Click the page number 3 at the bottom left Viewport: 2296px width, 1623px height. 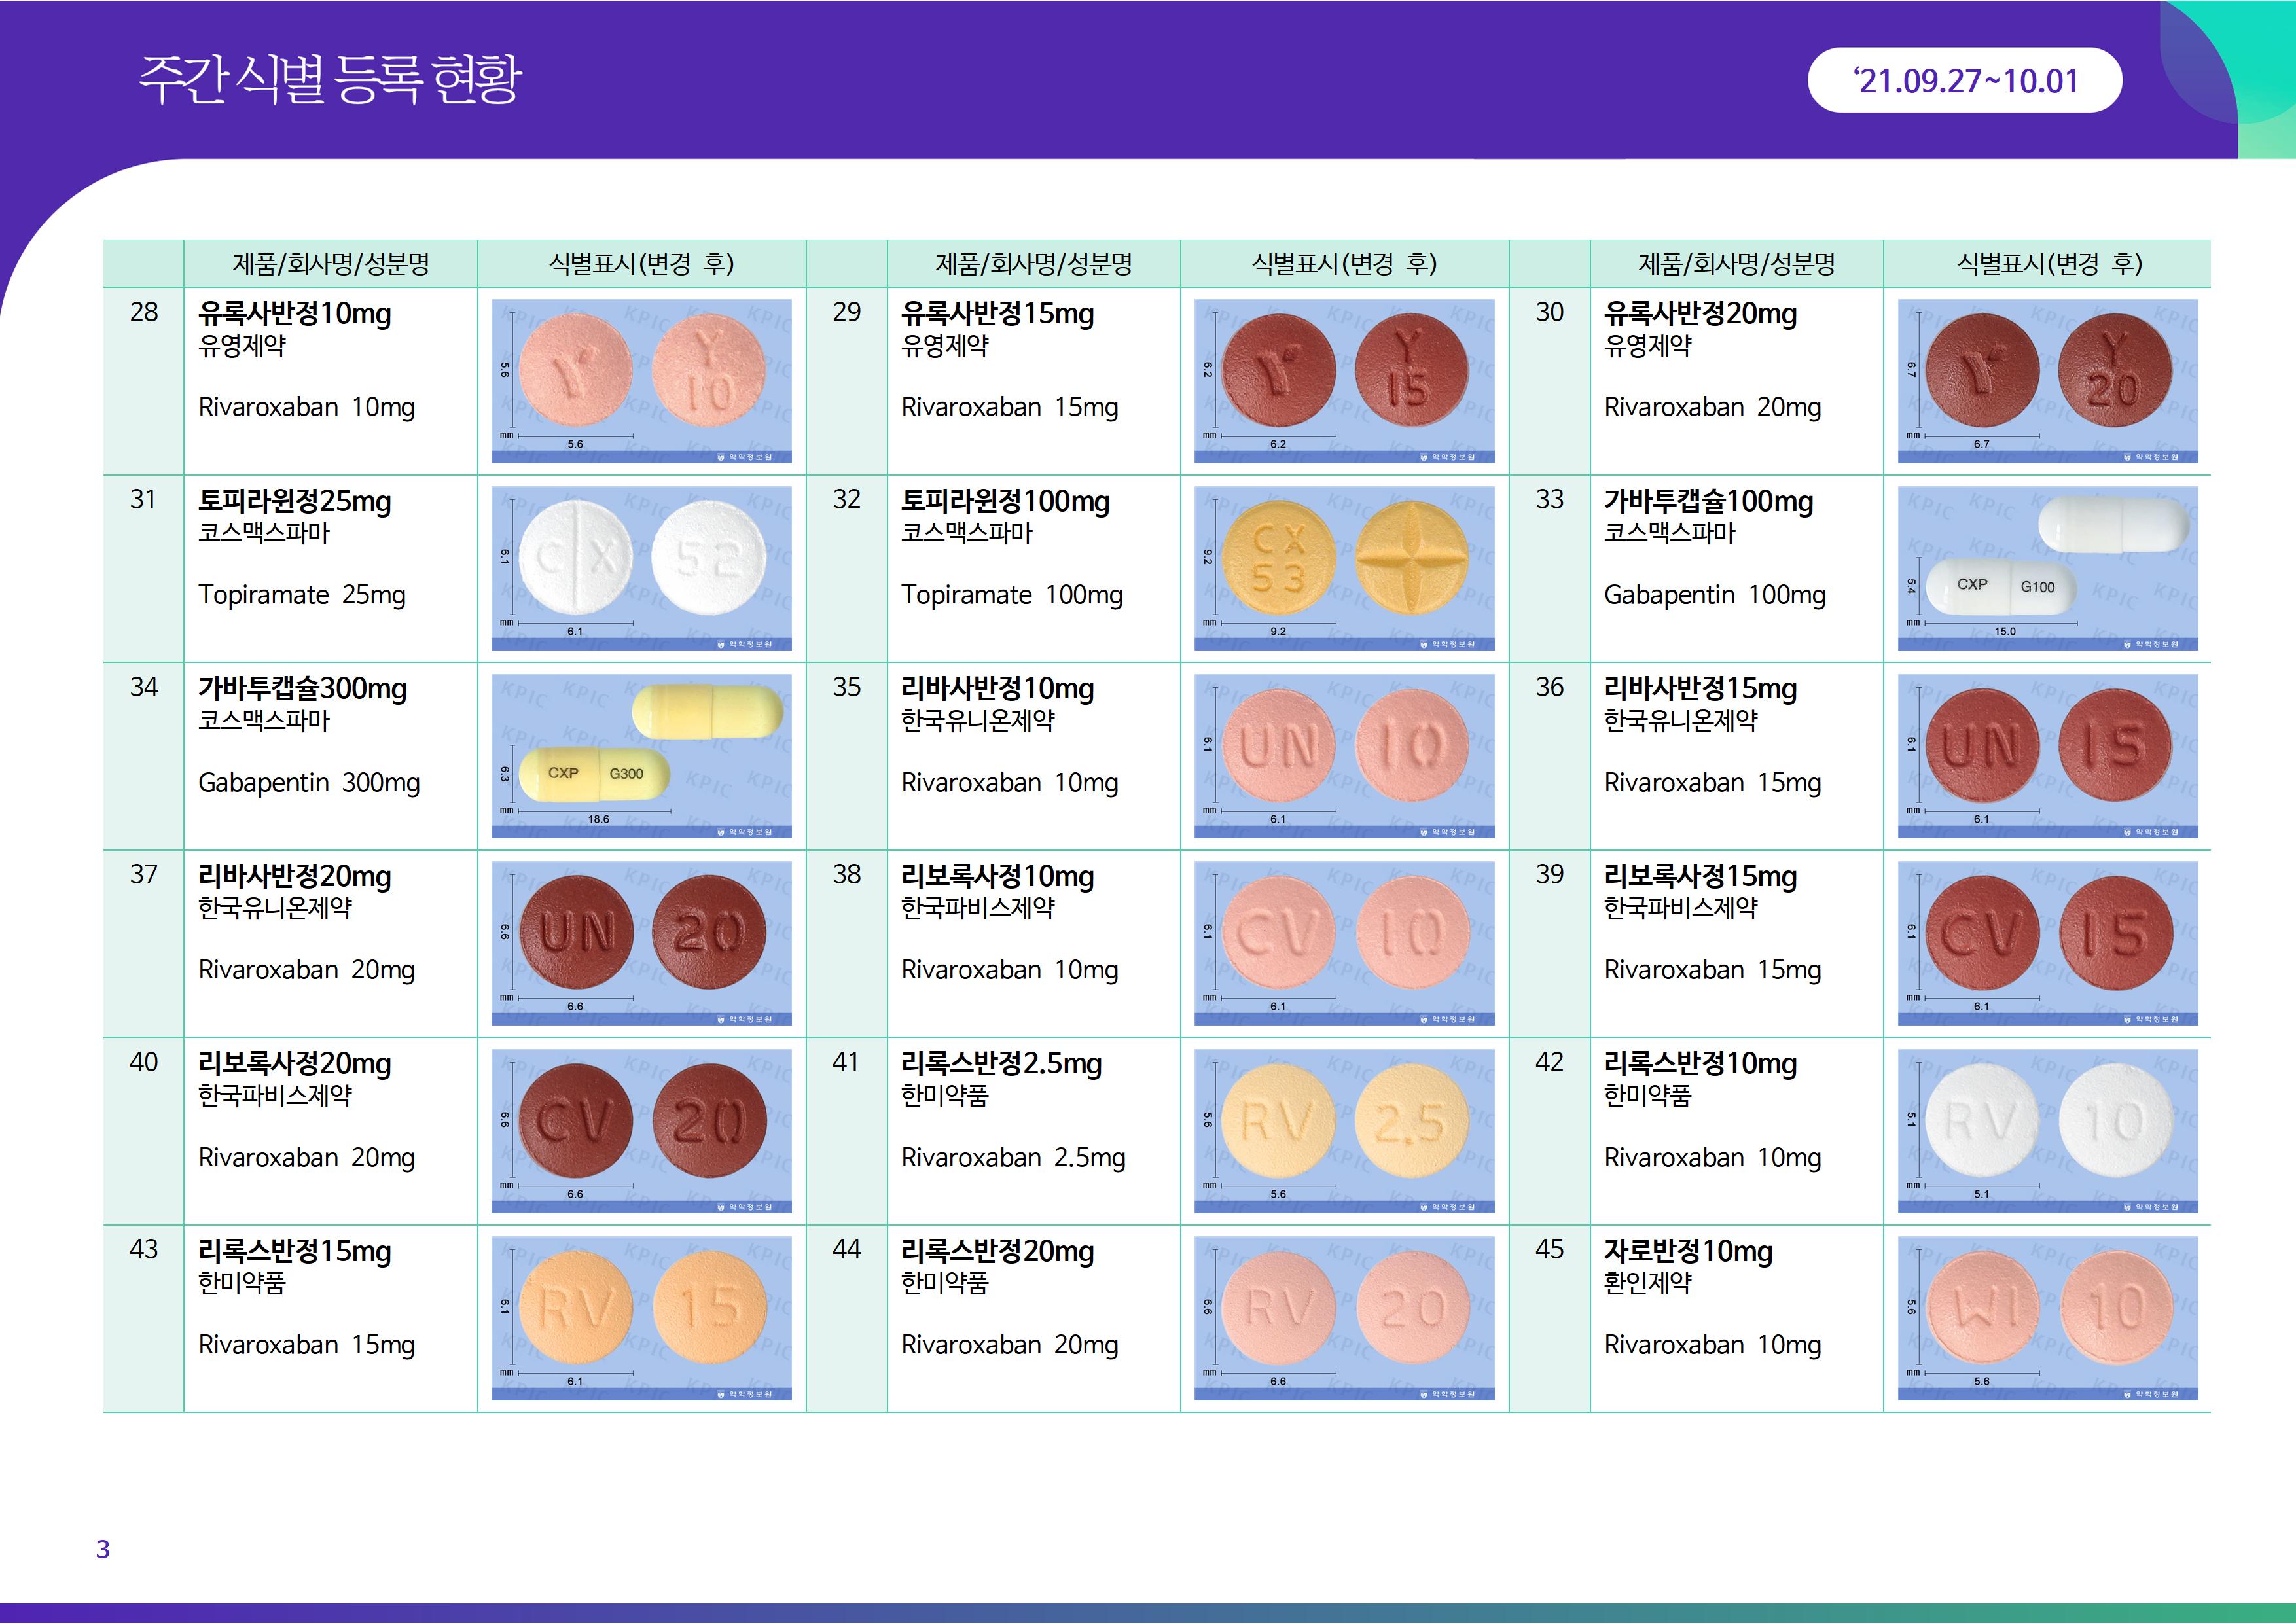pos(102,1549)
